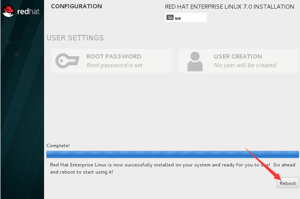Open the USER CREATION title
This screenshot has width=300, height=199.
coord(238,57)
